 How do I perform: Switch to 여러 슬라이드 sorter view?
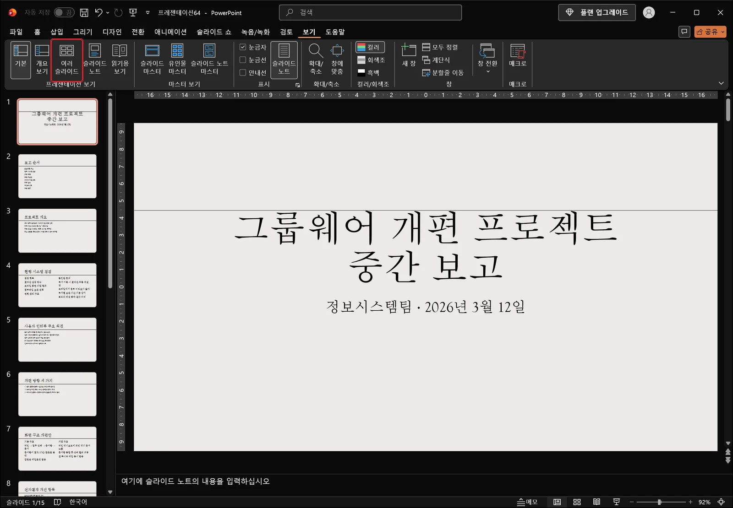pyautogui.click(x=67, y=59)
